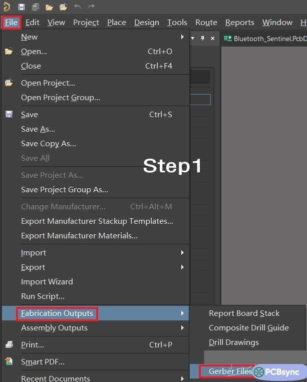Click the Open folder icon in the title toolbar
Screen dimensions: 307x382
point(49,7)
